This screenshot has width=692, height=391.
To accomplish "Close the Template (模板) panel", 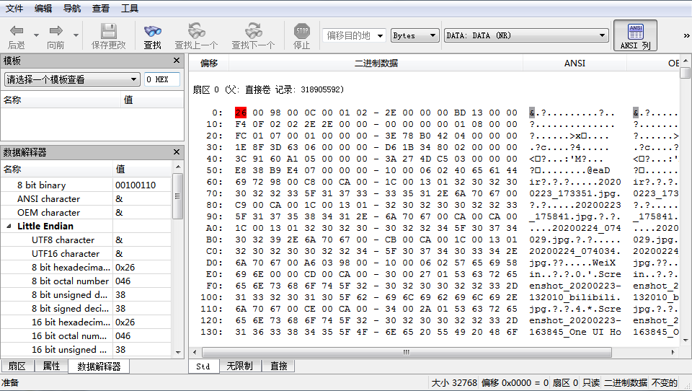I will (177, 61).
